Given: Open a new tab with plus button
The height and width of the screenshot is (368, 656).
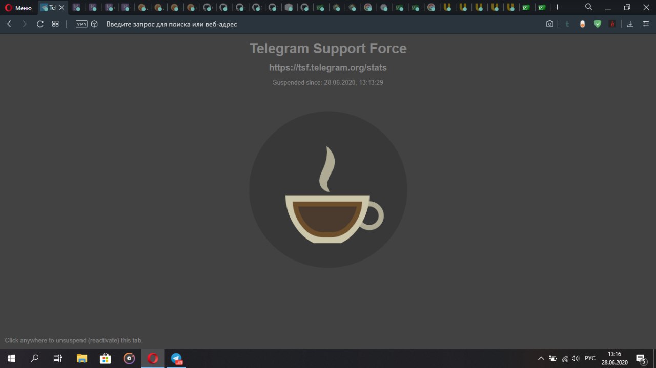Looking at the screenshot, I should (x=558, y=7).
